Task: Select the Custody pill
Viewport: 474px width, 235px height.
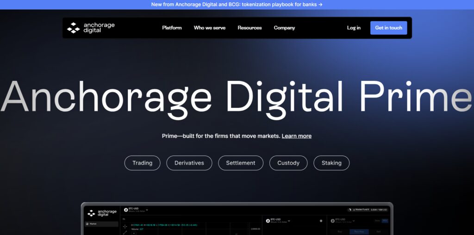Action: [288, 163]
